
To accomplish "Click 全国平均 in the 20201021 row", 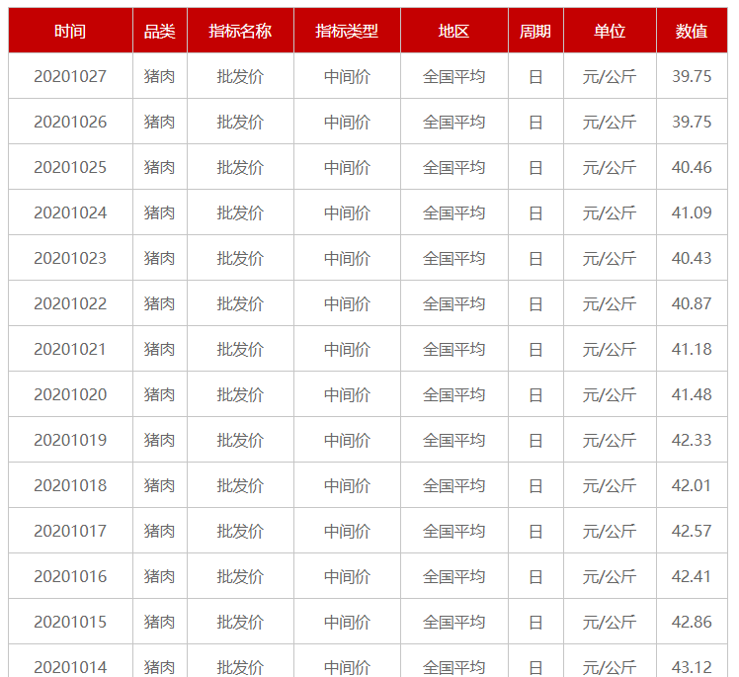I will point(453,349).
